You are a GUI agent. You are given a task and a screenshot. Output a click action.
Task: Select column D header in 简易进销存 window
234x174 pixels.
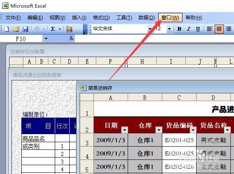pyautogui.click(x=213, y=97)
